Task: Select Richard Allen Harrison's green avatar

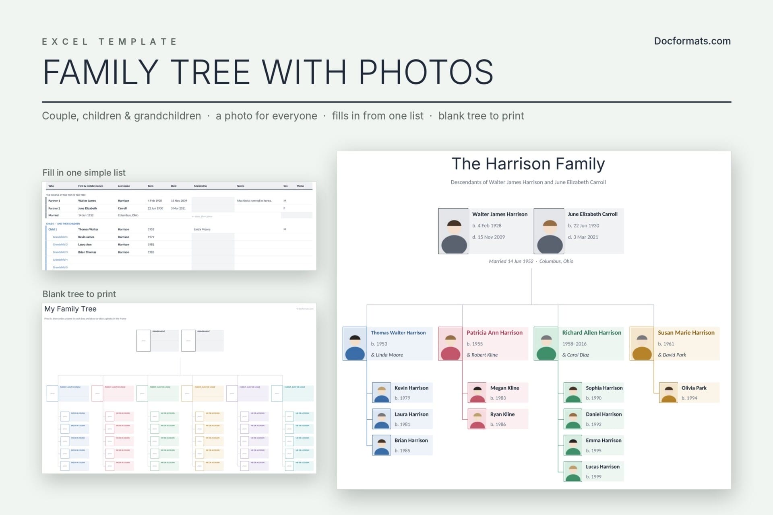Action: pyautogui.click(x=546, y=344)
